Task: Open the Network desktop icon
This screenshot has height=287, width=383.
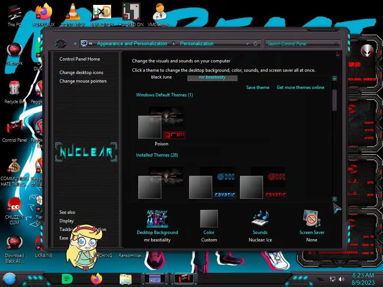Action: [x=15, y=54]
